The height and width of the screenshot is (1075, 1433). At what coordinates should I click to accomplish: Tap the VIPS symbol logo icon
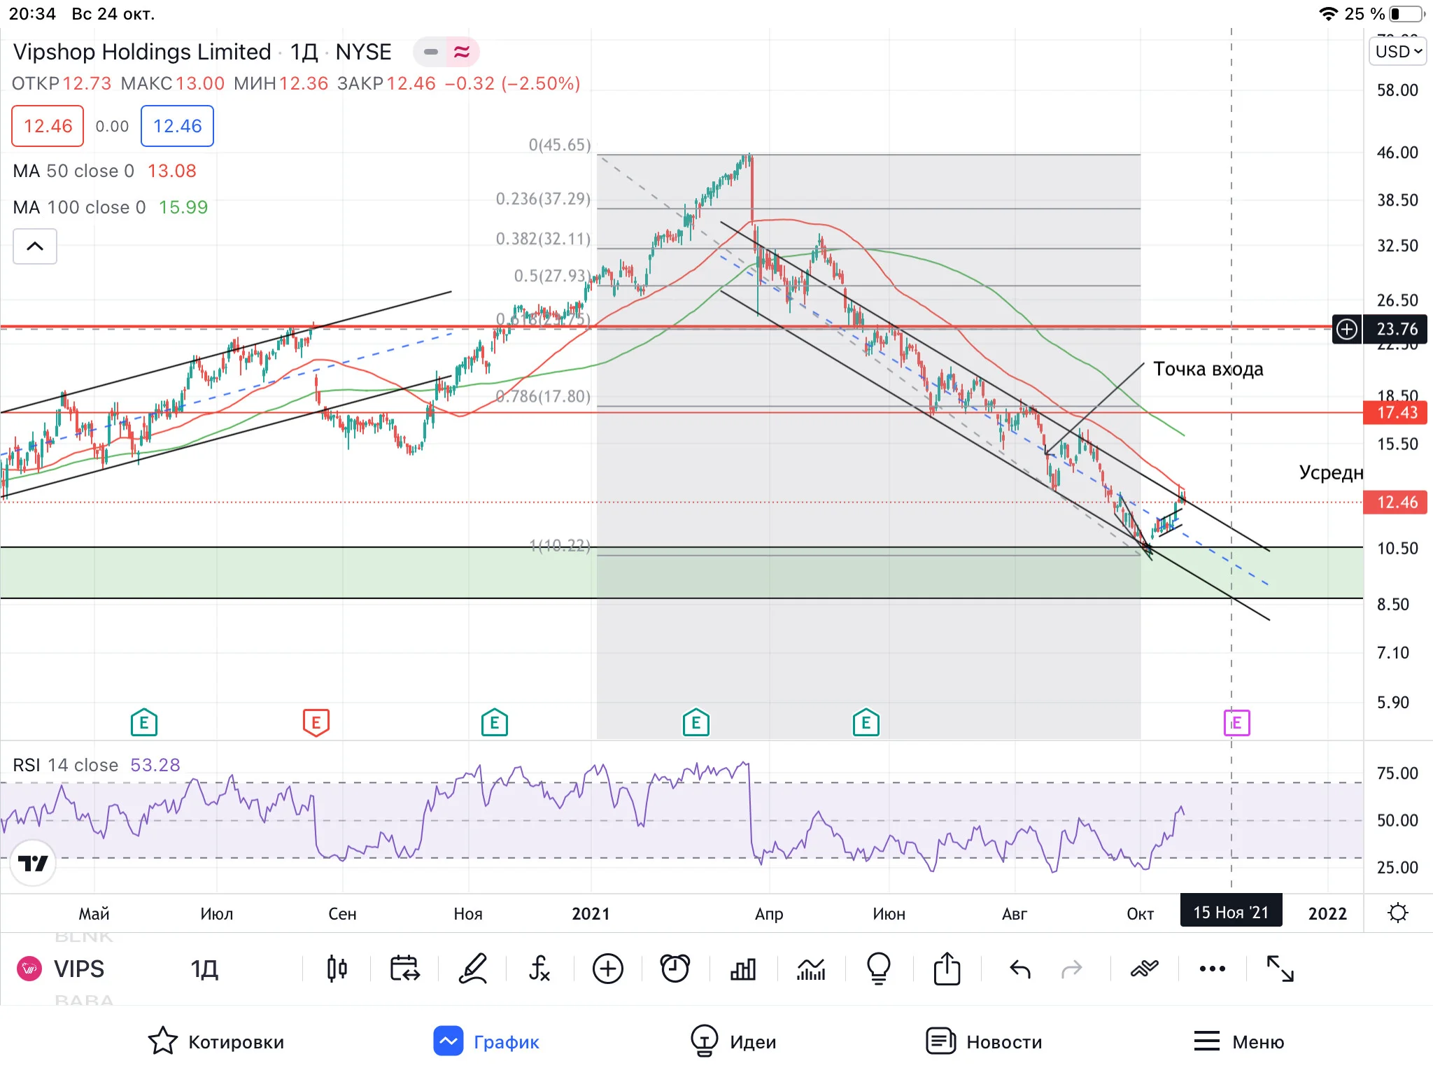pos(29,969)
